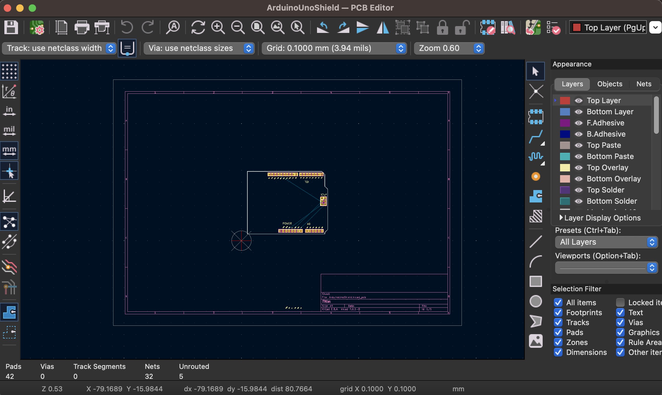Open the Via sizes dropdown

[x=199, y=48]
